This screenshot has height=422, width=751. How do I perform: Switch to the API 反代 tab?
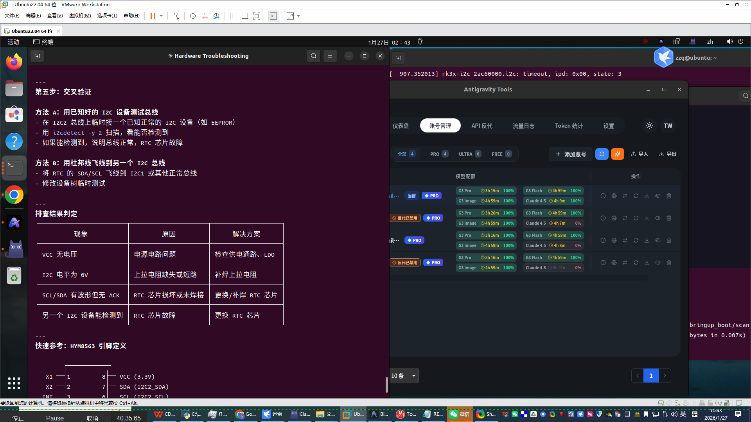(482, 126)
